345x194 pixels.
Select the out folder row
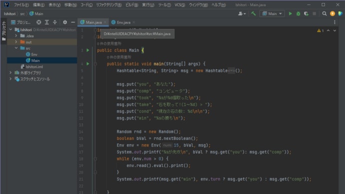42,42
